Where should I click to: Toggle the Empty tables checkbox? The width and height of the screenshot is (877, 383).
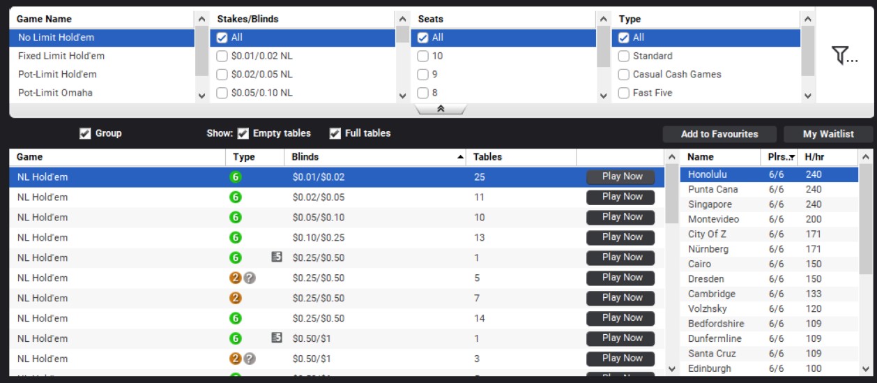coord(243,133)
